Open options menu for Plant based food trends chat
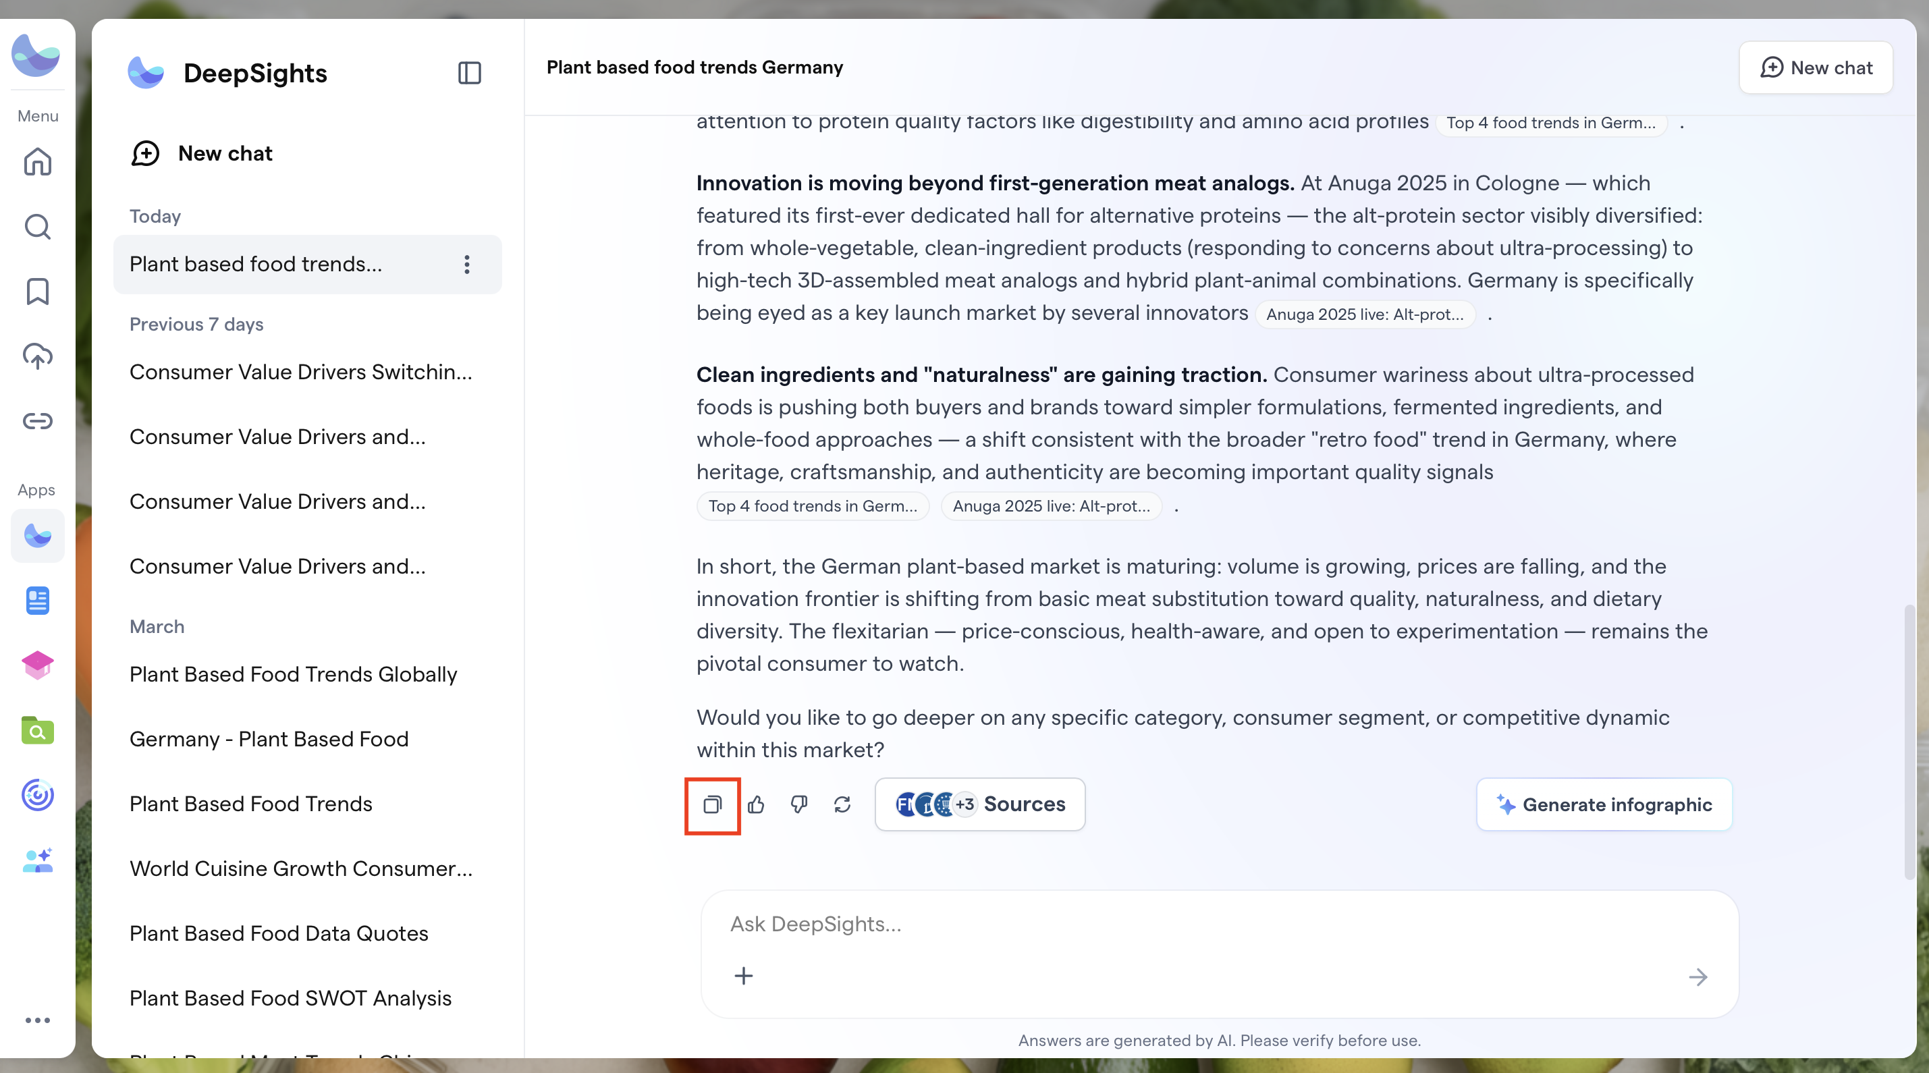1929x1073 pixels. point(466,265)
